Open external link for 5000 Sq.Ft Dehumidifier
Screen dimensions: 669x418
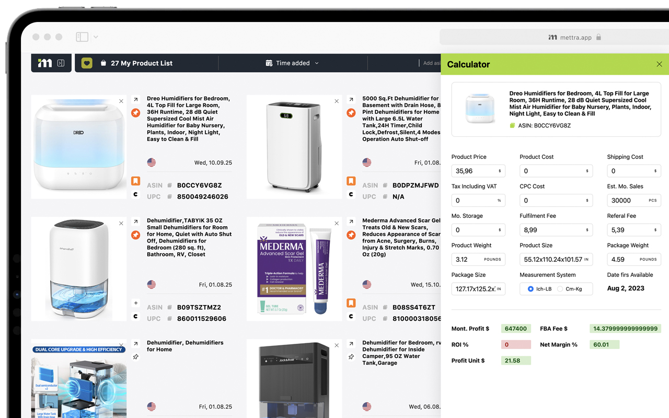pos(351,100)
